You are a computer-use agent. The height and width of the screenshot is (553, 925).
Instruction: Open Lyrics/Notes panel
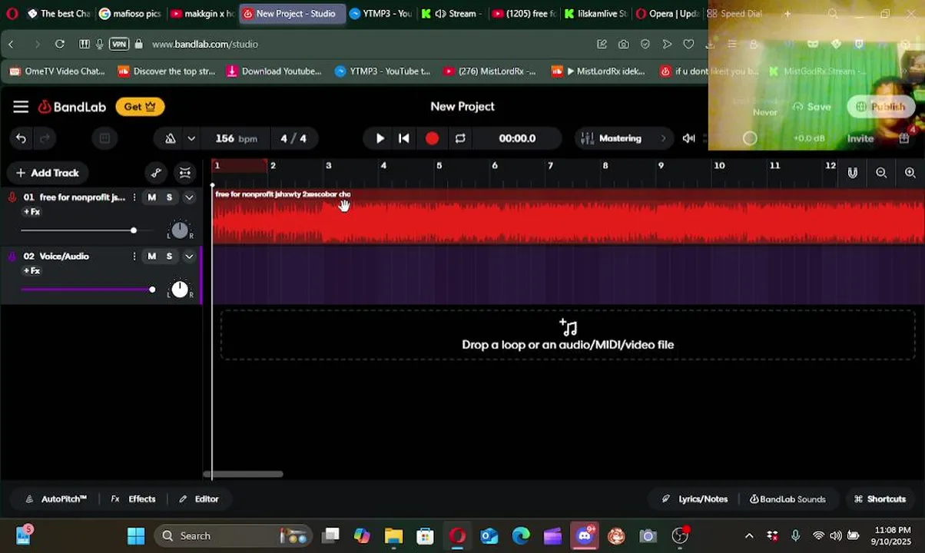tap(695, 499)
